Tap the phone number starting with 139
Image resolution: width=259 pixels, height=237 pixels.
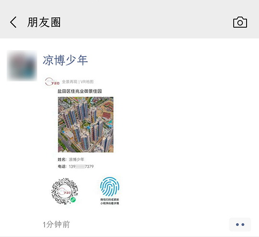coord(81,166)
